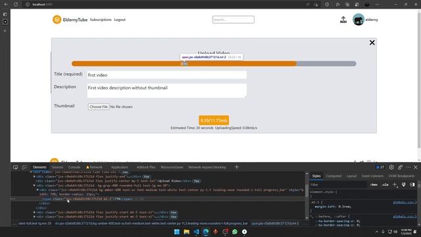
Task: Click the upload video icon in site header
Action: coord(343,20)
